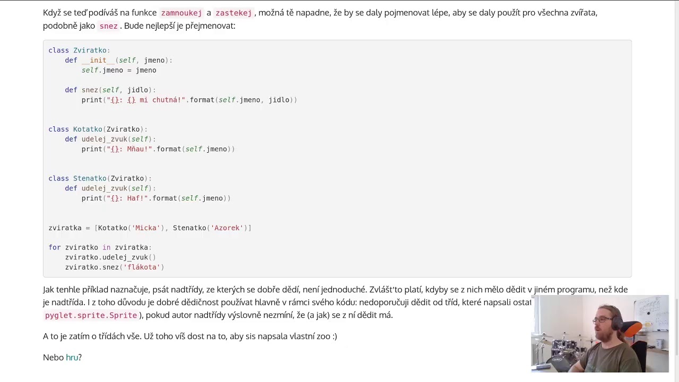This screenshot has height=382, width=679.
Task: Click the 'class Kotatko(Zviratko):' code line
Action: tap(98, 129)
